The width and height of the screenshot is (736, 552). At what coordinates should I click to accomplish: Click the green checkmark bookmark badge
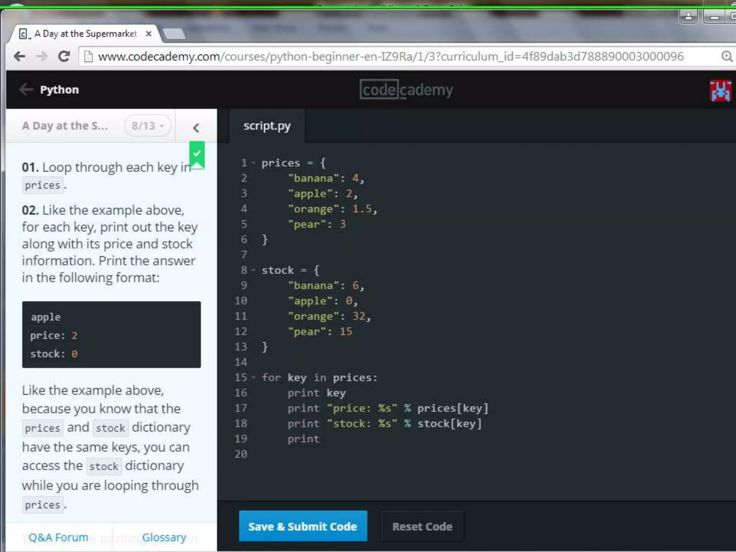(x=197, y=155)
